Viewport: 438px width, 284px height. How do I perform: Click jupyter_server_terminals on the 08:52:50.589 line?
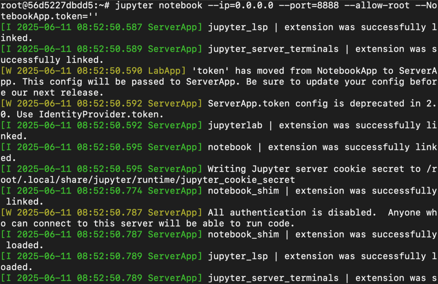(x=273, y=49)
